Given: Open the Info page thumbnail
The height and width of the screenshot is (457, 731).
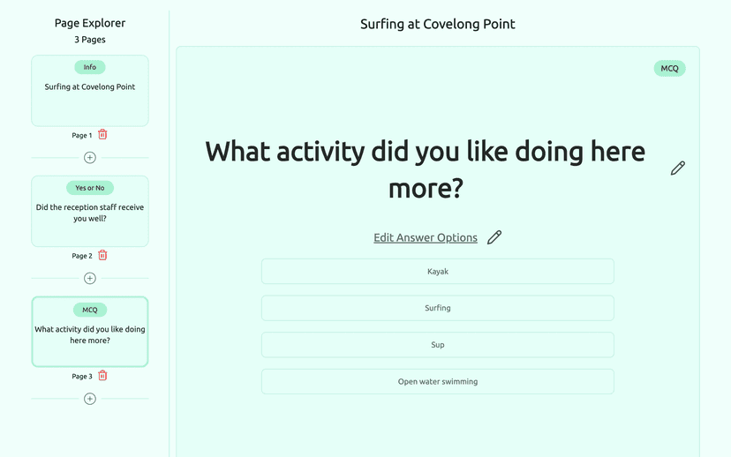Looking at the screenshot, I should pyautogui.click(x=90, y=91).
